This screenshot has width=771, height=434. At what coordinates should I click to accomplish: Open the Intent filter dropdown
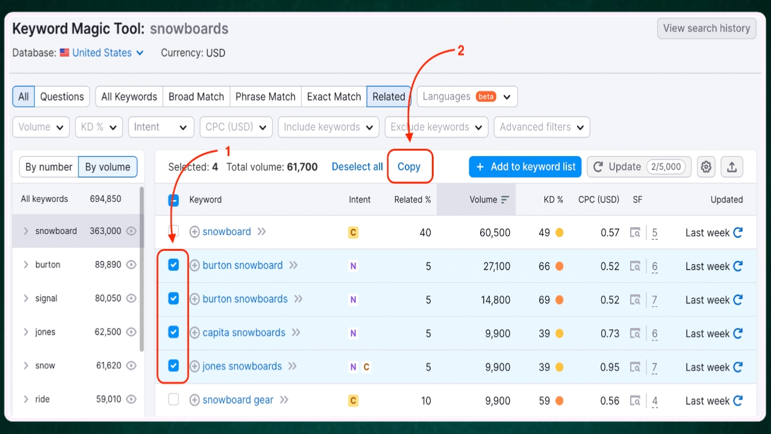tap(161, 127)
